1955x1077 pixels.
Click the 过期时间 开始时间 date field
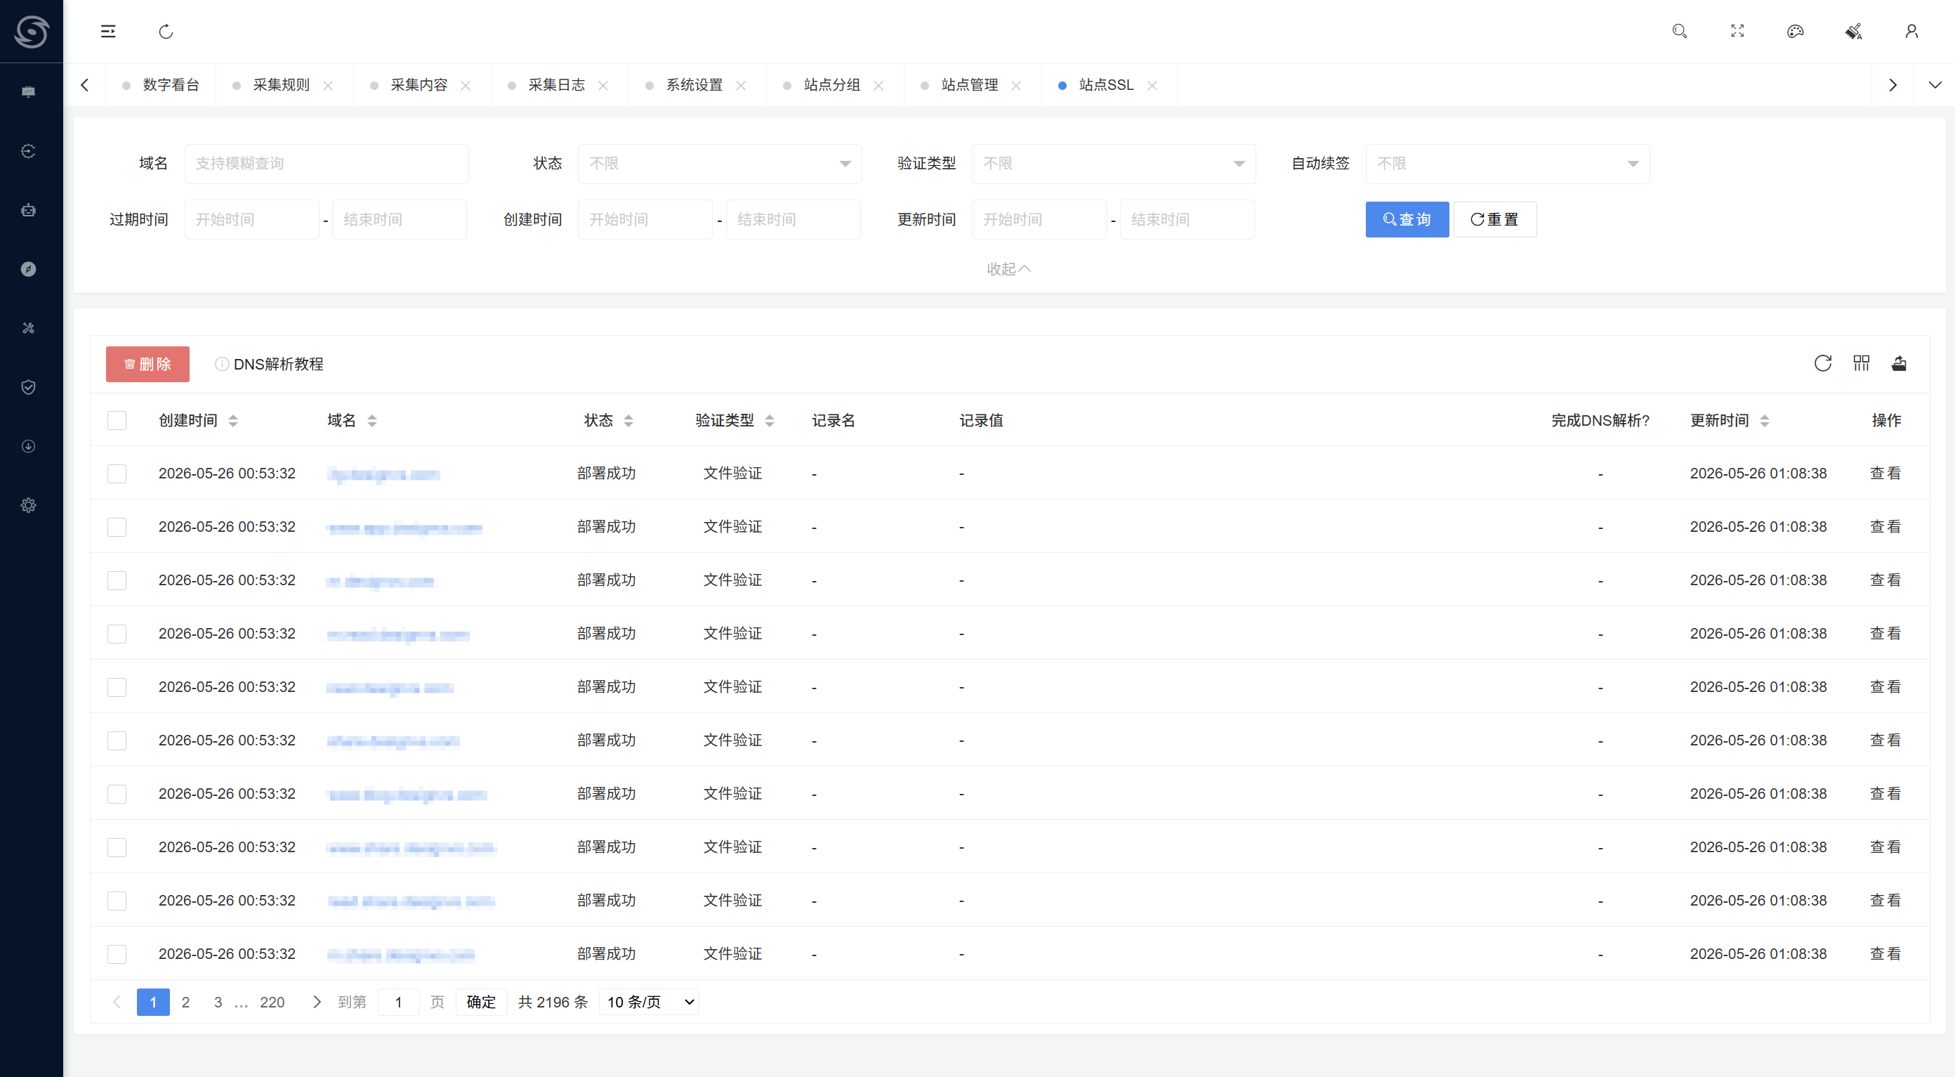251,219
